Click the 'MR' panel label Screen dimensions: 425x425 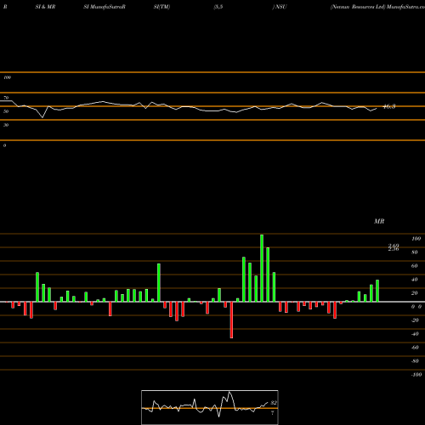[x=379, y=221]
